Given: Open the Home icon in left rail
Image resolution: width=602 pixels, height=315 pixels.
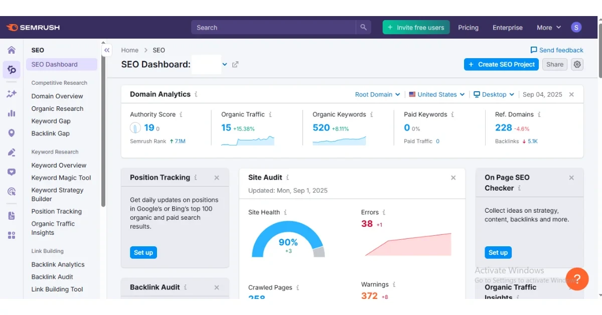Looking at the screenshot, I should 12,50.
